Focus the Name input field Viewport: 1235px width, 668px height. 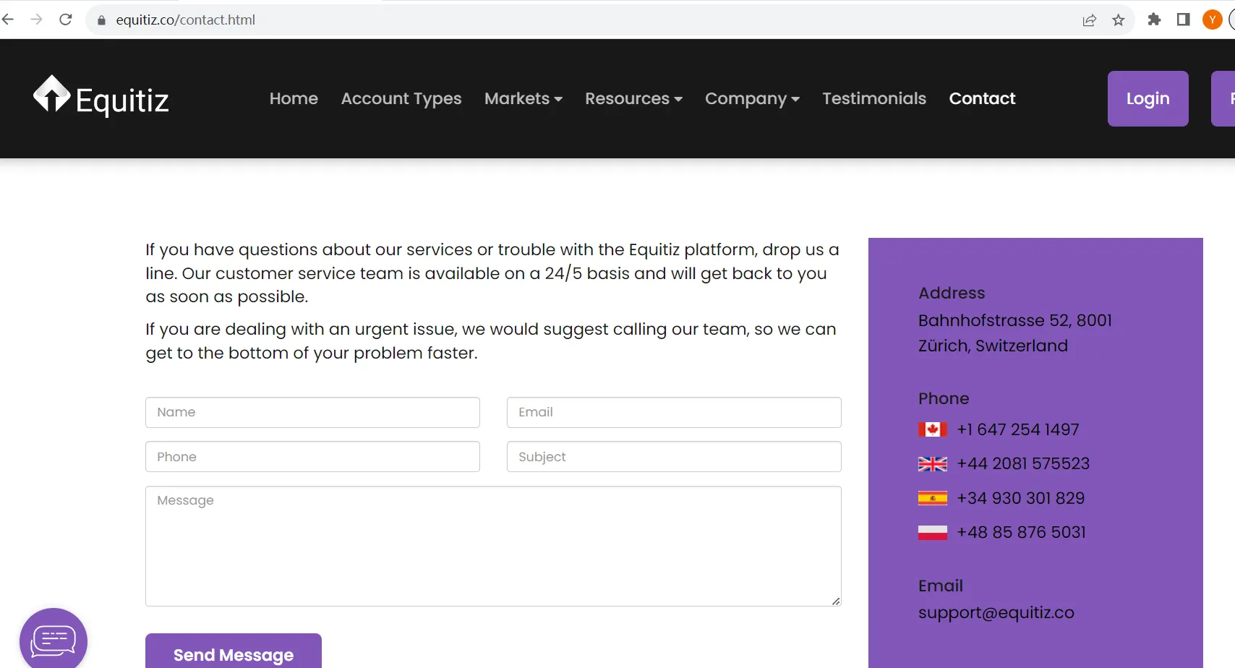tap(312, 412)
